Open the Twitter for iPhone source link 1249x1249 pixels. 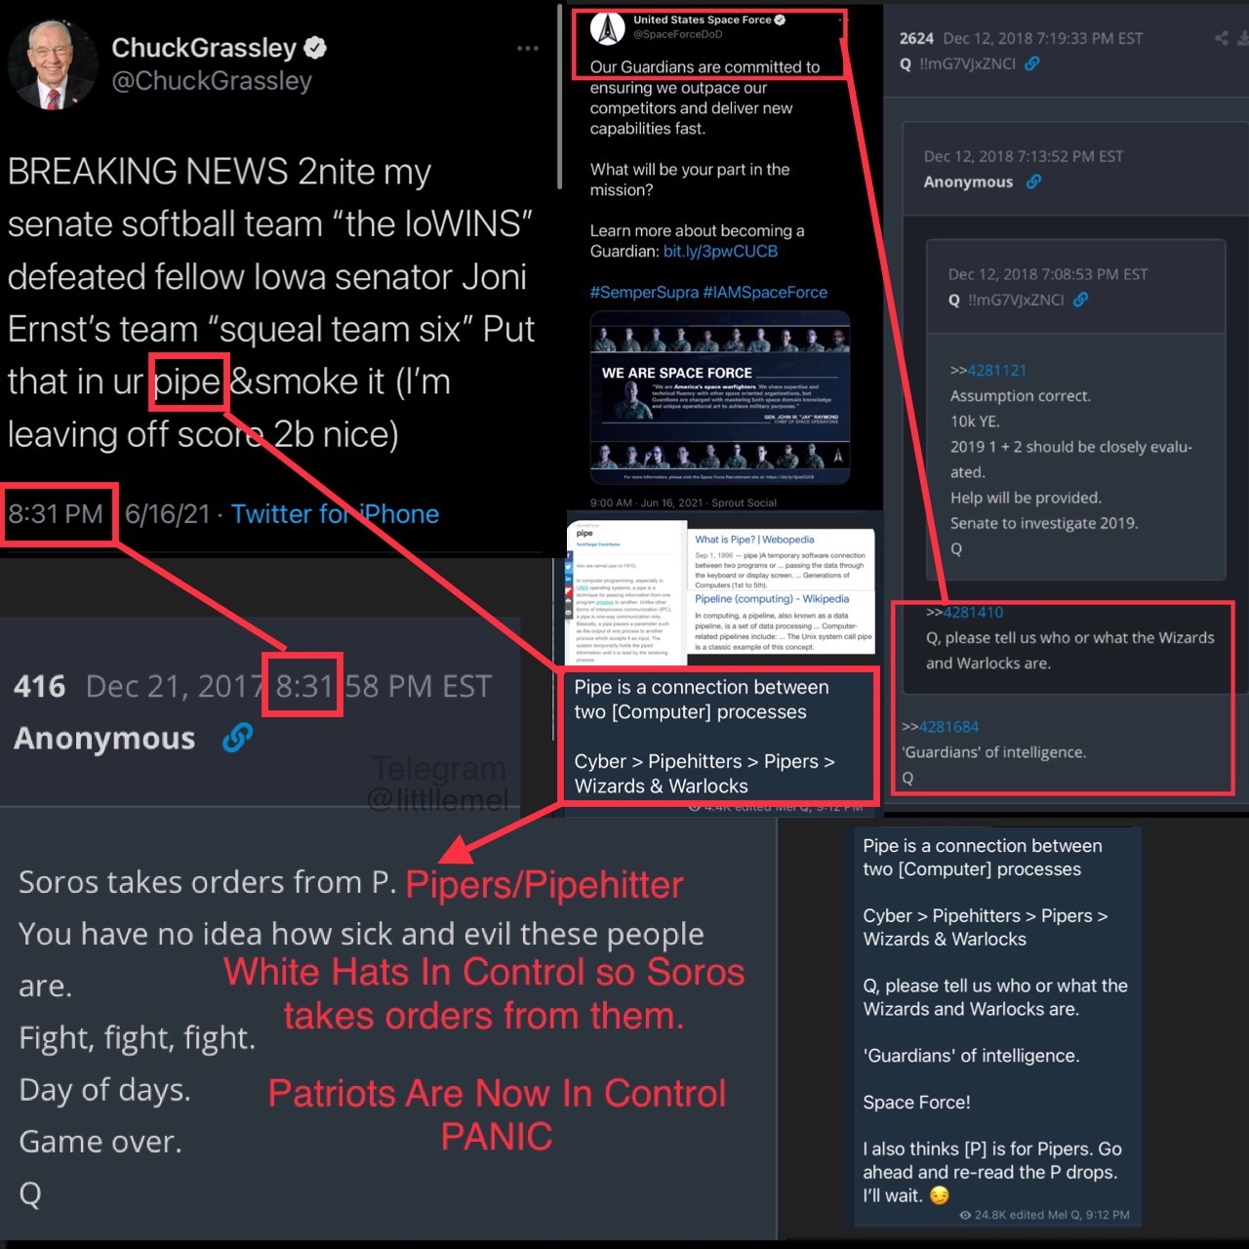pyautogui.click(x=335, y=514)
